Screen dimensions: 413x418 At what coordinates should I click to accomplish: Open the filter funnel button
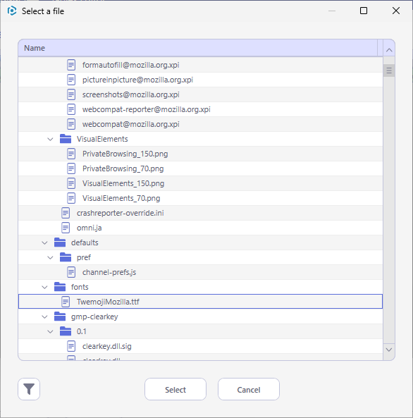[x=29, y=389]
